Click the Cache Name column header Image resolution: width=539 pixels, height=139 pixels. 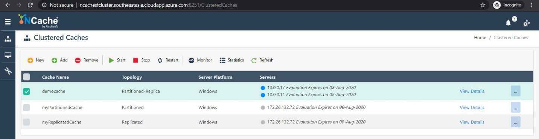55,77
